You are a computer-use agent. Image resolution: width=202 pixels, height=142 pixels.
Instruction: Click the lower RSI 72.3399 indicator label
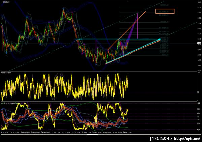pos(9,103)
